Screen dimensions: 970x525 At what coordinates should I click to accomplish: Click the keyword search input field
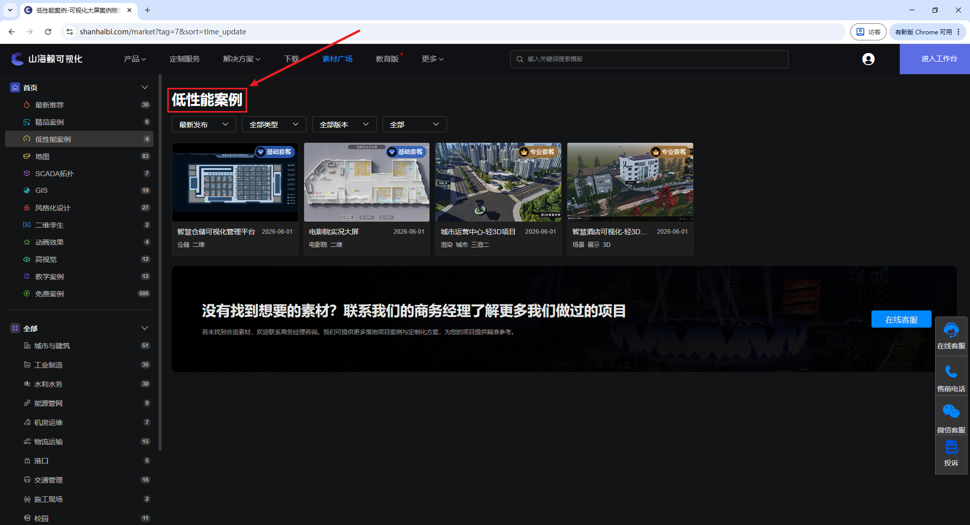pos(649,59)
